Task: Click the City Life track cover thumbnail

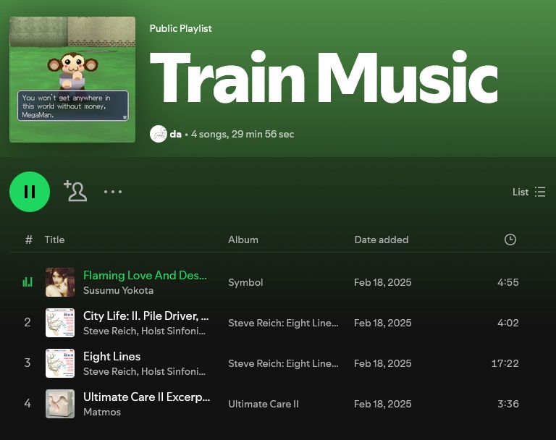Action: pos(60,323)
